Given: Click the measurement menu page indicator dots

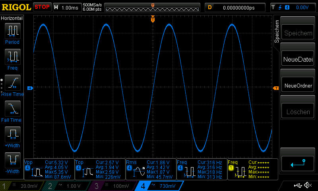Looking at the screenshot, I should 2,86.
